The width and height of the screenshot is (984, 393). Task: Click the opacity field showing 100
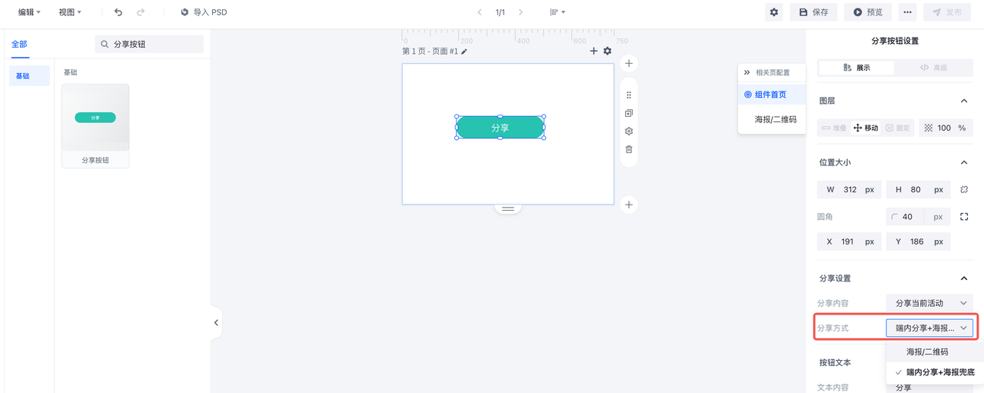[946, 128]
